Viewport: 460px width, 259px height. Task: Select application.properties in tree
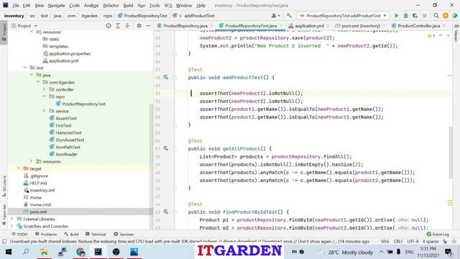(70, 53)
